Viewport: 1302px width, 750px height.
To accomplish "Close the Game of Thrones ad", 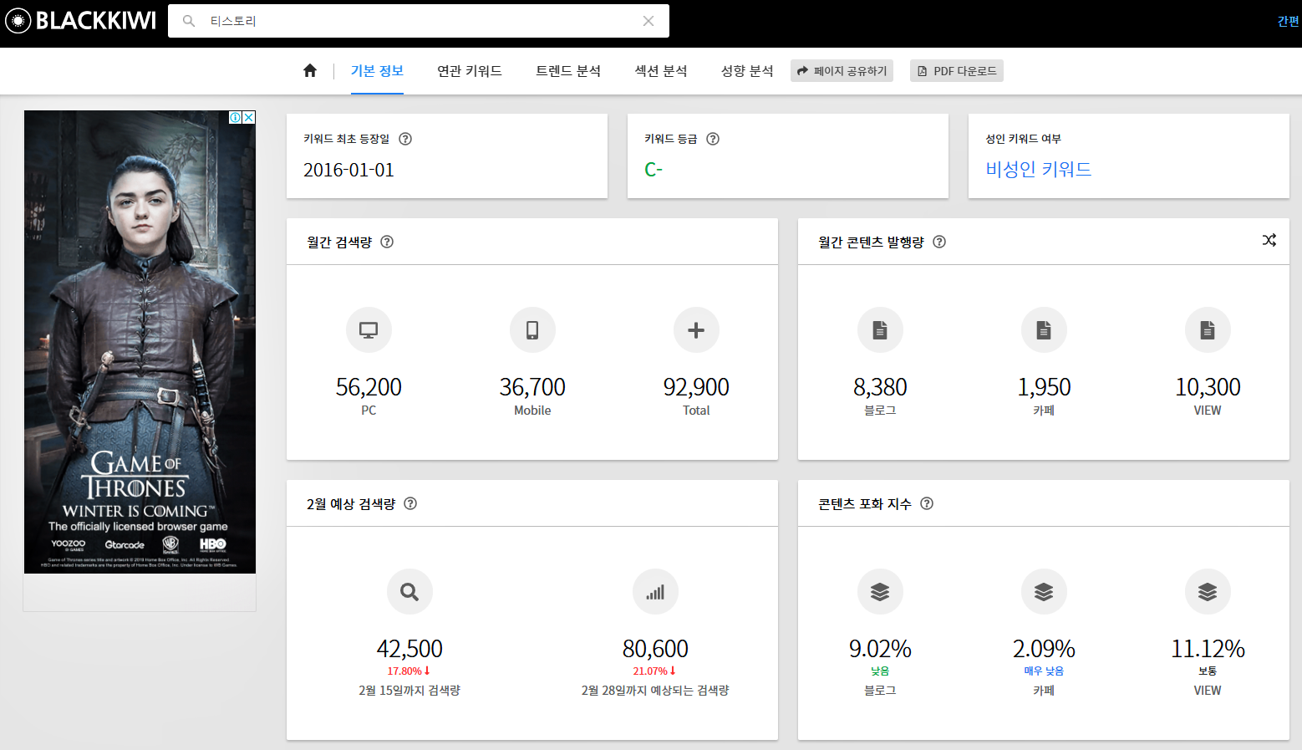I will coord(249,118).
